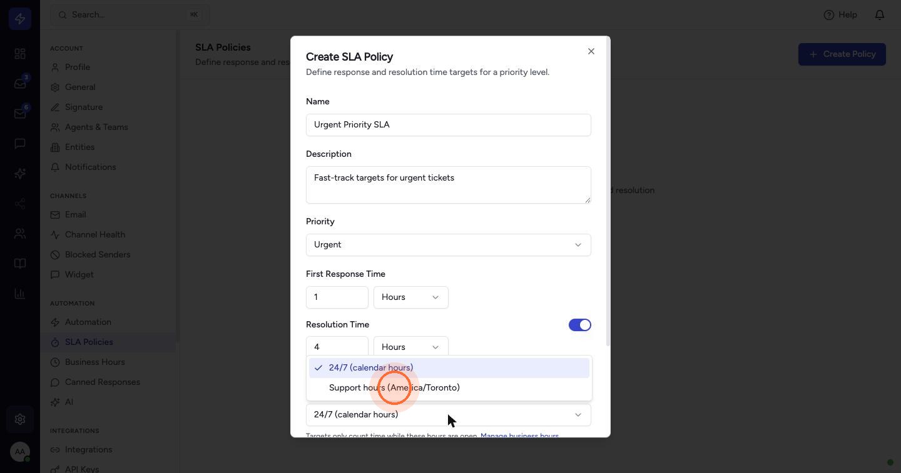Open the First Response Time Hours unit dropdown
This screenshot has height=473, width=901.
[x=411, y=297]
